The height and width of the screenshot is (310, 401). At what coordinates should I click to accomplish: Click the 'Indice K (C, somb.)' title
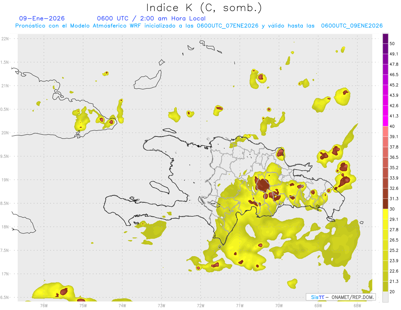click(x=204, y=8)
